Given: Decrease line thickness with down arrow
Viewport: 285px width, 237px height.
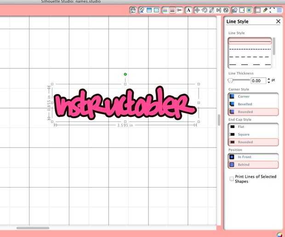Looking at the screenshot, I should pos(268,82).
